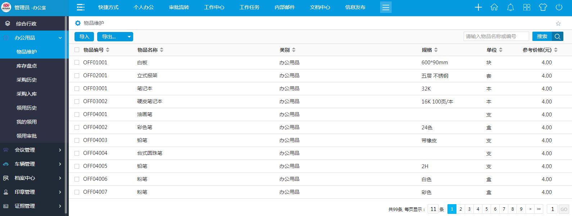The image size is (572, 216).
Task: Open 库存盘点 in the sidebar
Action: pyautogui.click(x=27, y=66)
